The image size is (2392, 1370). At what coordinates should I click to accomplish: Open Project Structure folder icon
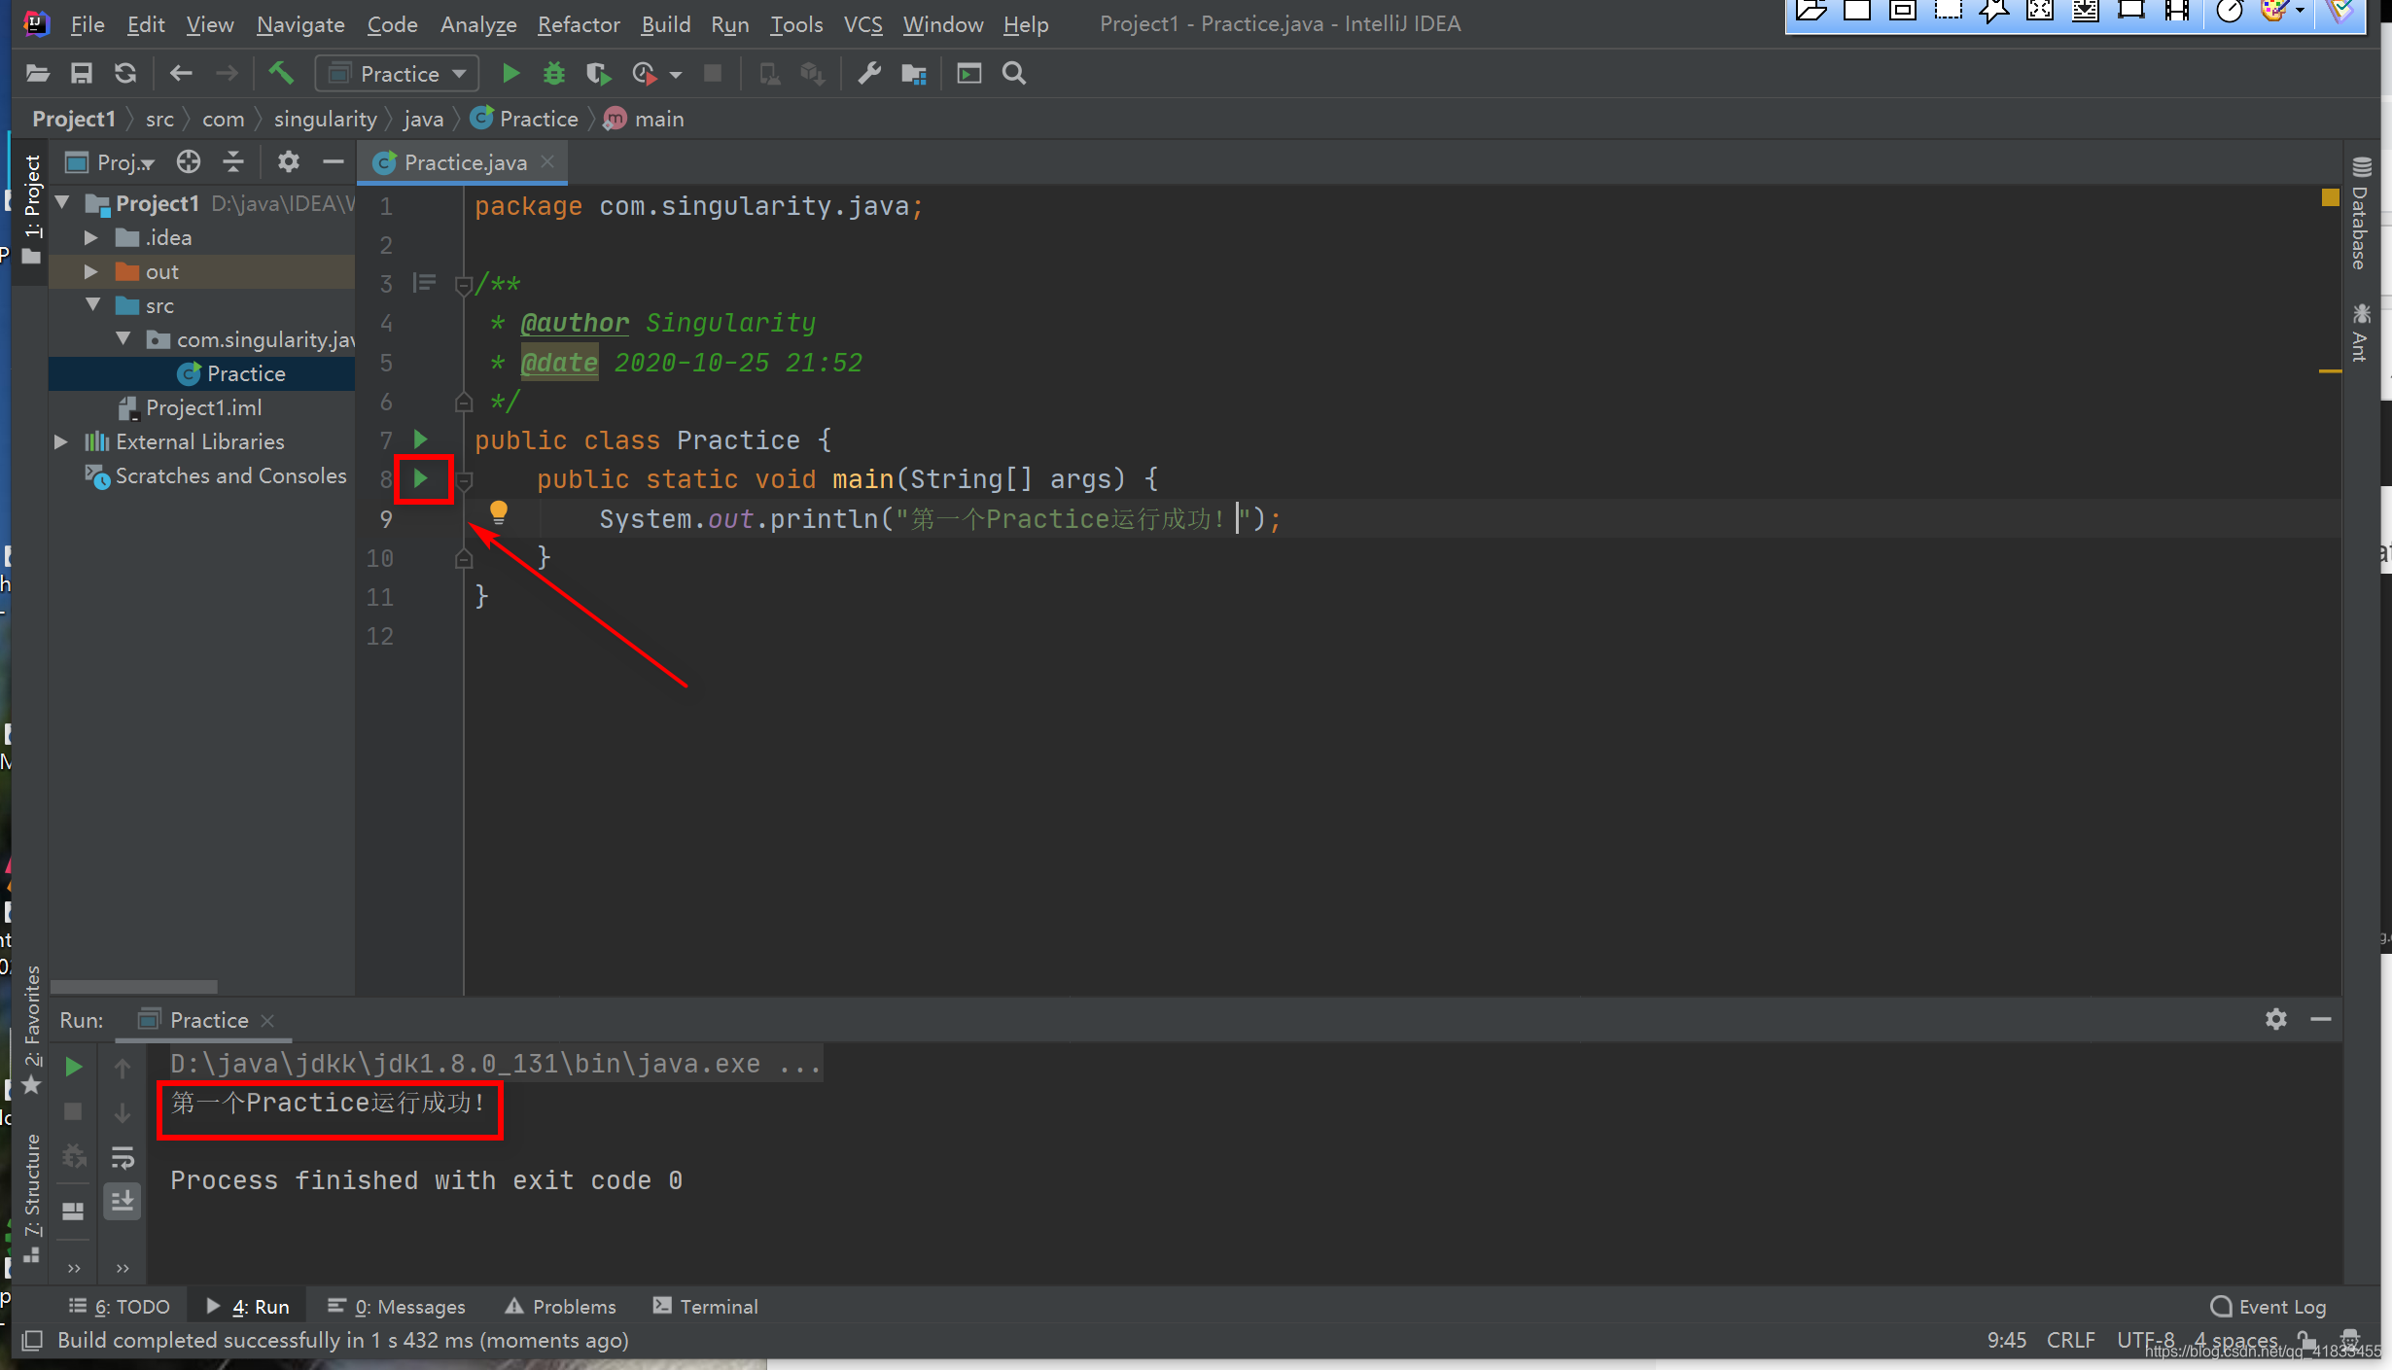[913, 74]
